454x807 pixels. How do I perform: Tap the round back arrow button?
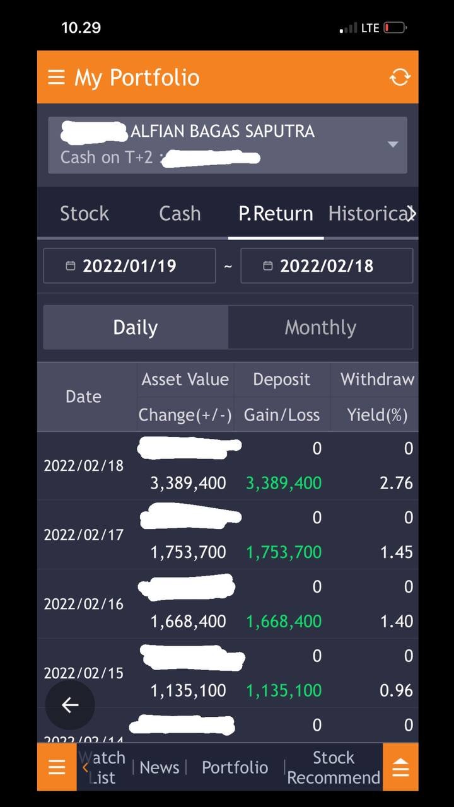(x=70, y=705)
